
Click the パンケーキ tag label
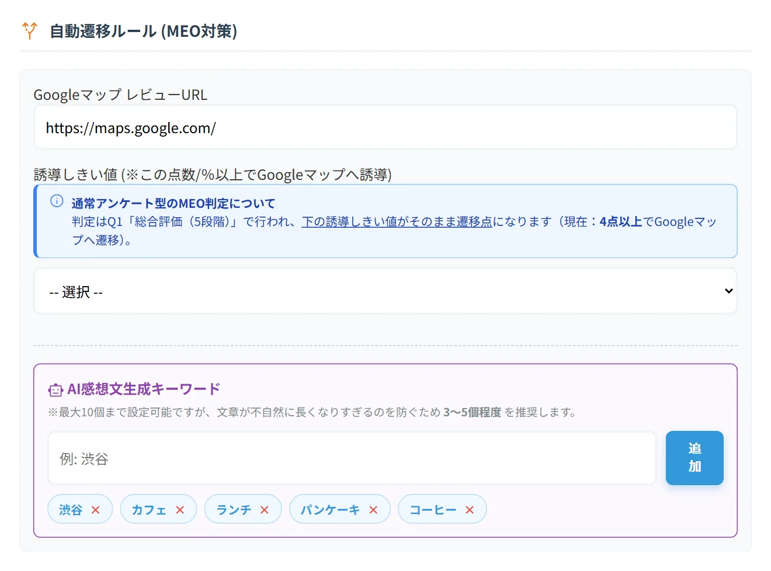pyautogui.click(x=330, y=510)
